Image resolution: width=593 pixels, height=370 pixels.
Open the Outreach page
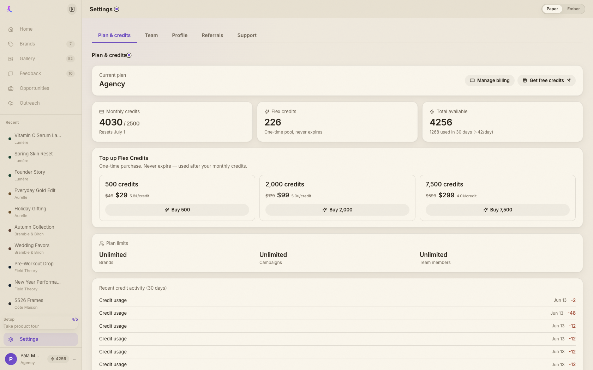[x=41, y=103]
